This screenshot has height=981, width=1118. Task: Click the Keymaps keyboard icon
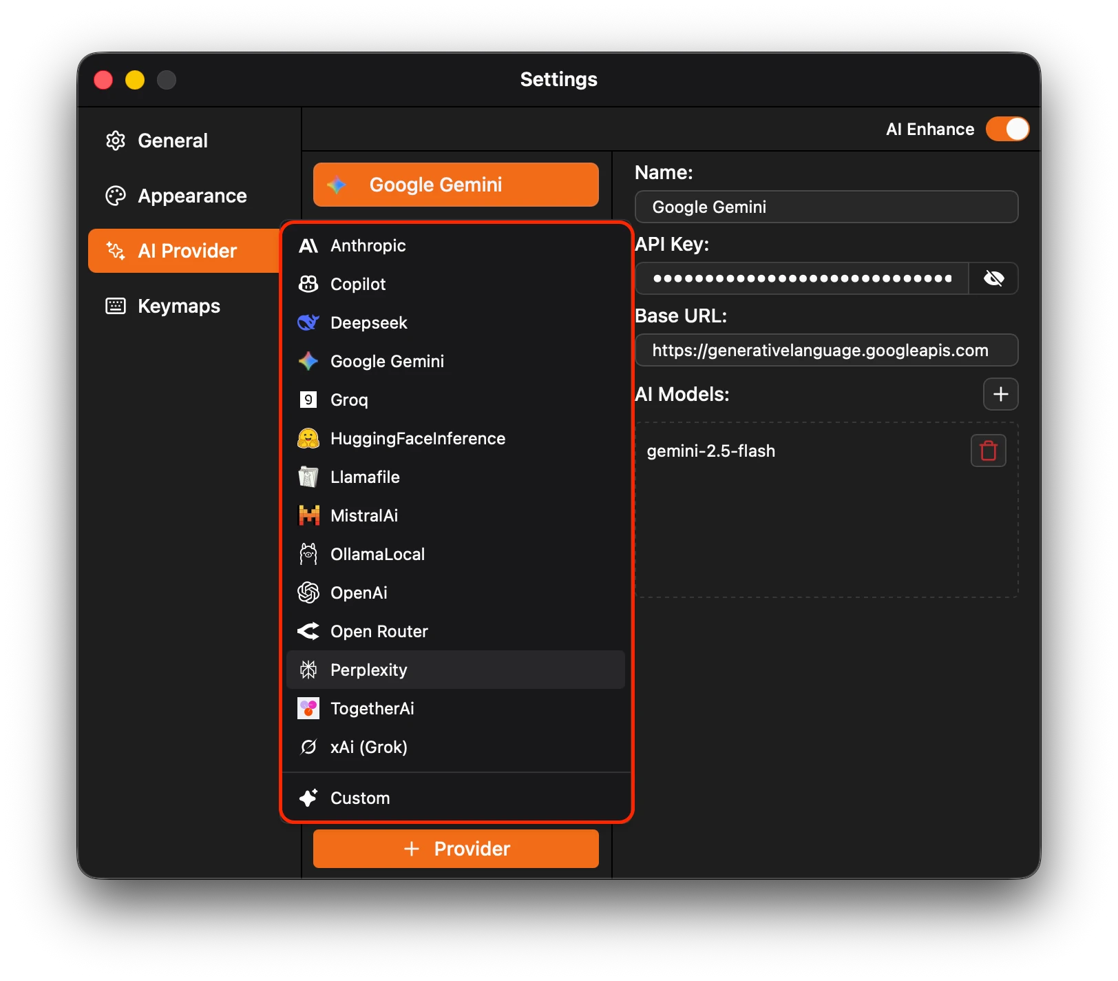(x=116, y=306)
